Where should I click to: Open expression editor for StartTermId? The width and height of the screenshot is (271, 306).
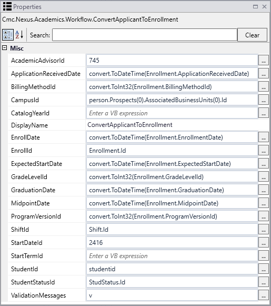tap(264, 255)
